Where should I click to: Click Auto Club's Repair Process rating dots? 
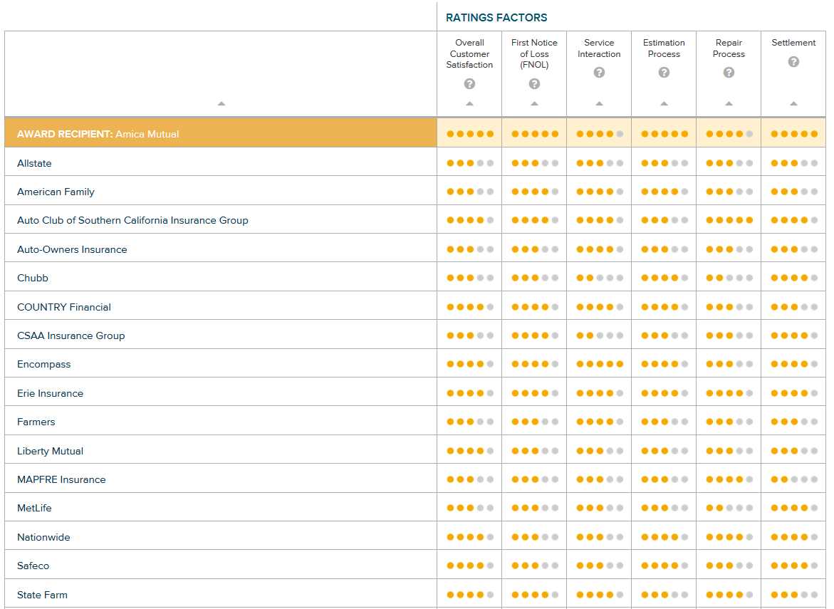(729, 220)
